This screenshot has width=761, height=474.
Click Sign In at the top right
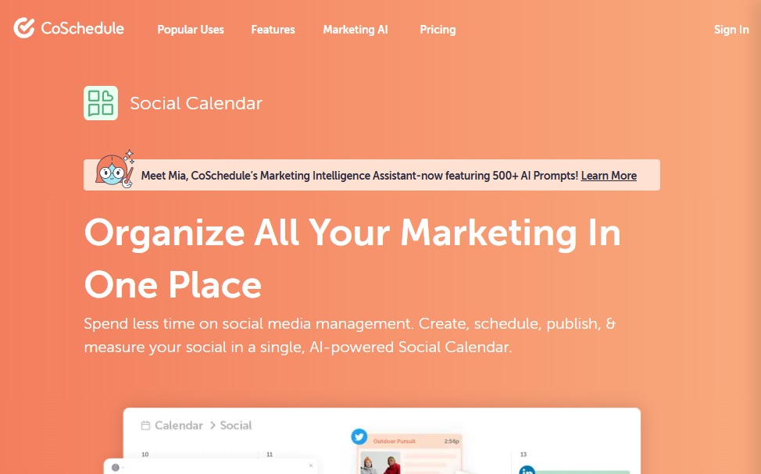[x=731, y=30]
